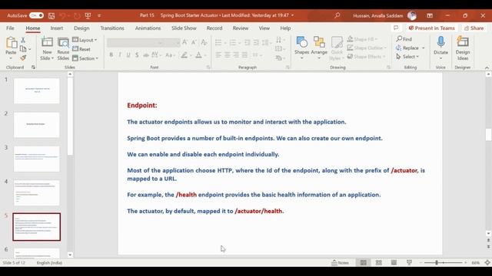The image size is (492, 276).
Task: Click the Clear All Formatting icon
Action: [204, 42]
